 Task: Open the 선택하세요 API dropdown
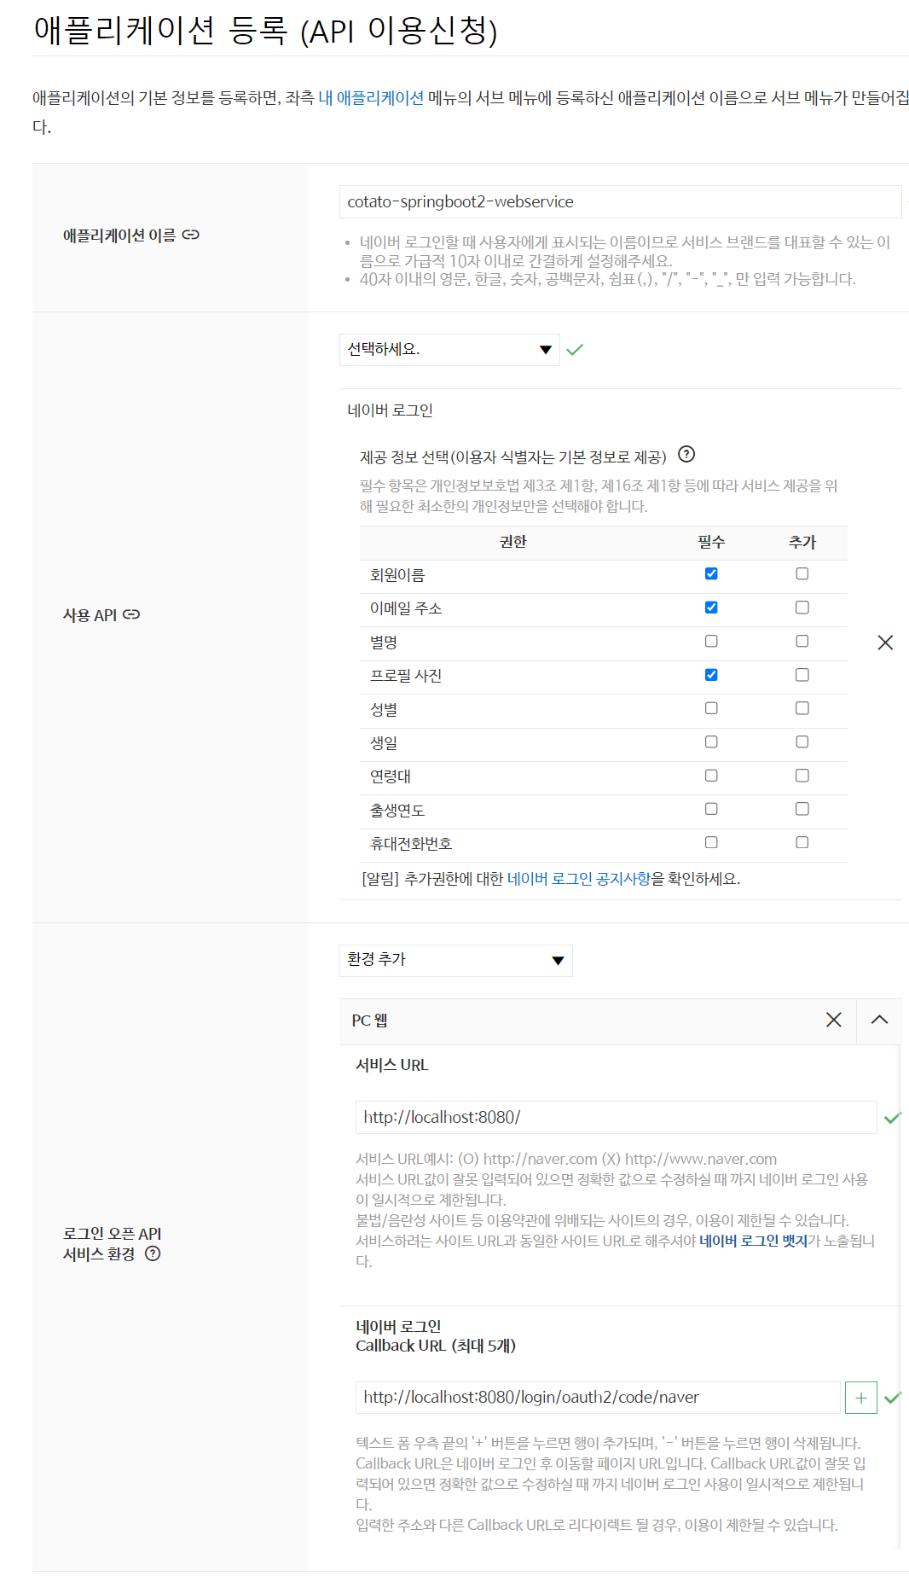coord(449,350)
